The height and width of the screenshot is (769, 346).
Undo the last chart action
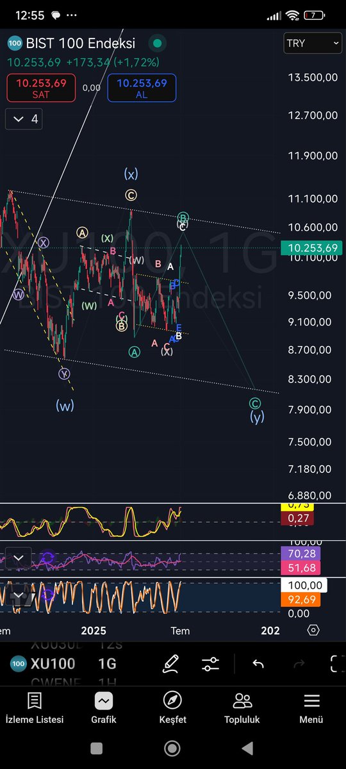pyautogui.click(x=258, y=664)
